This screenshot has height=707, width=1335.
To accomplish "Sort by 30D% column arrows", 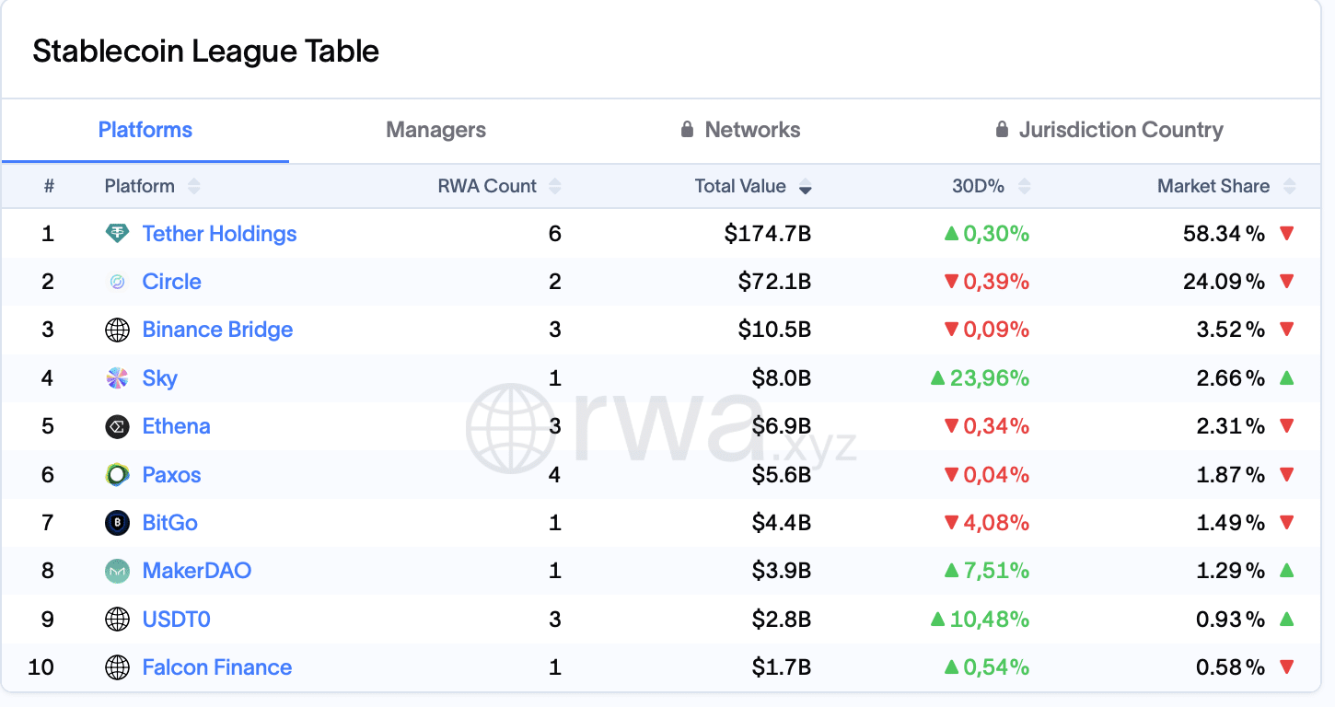I will 1024,187.
